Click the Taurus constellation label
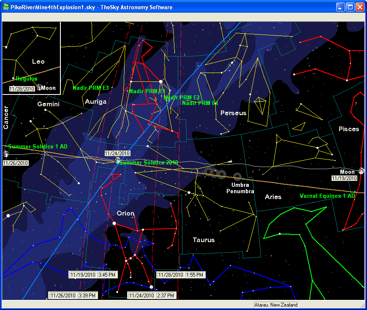Viewport: 367px width, 310px height. pyautogui.click(x=204, y=240)
